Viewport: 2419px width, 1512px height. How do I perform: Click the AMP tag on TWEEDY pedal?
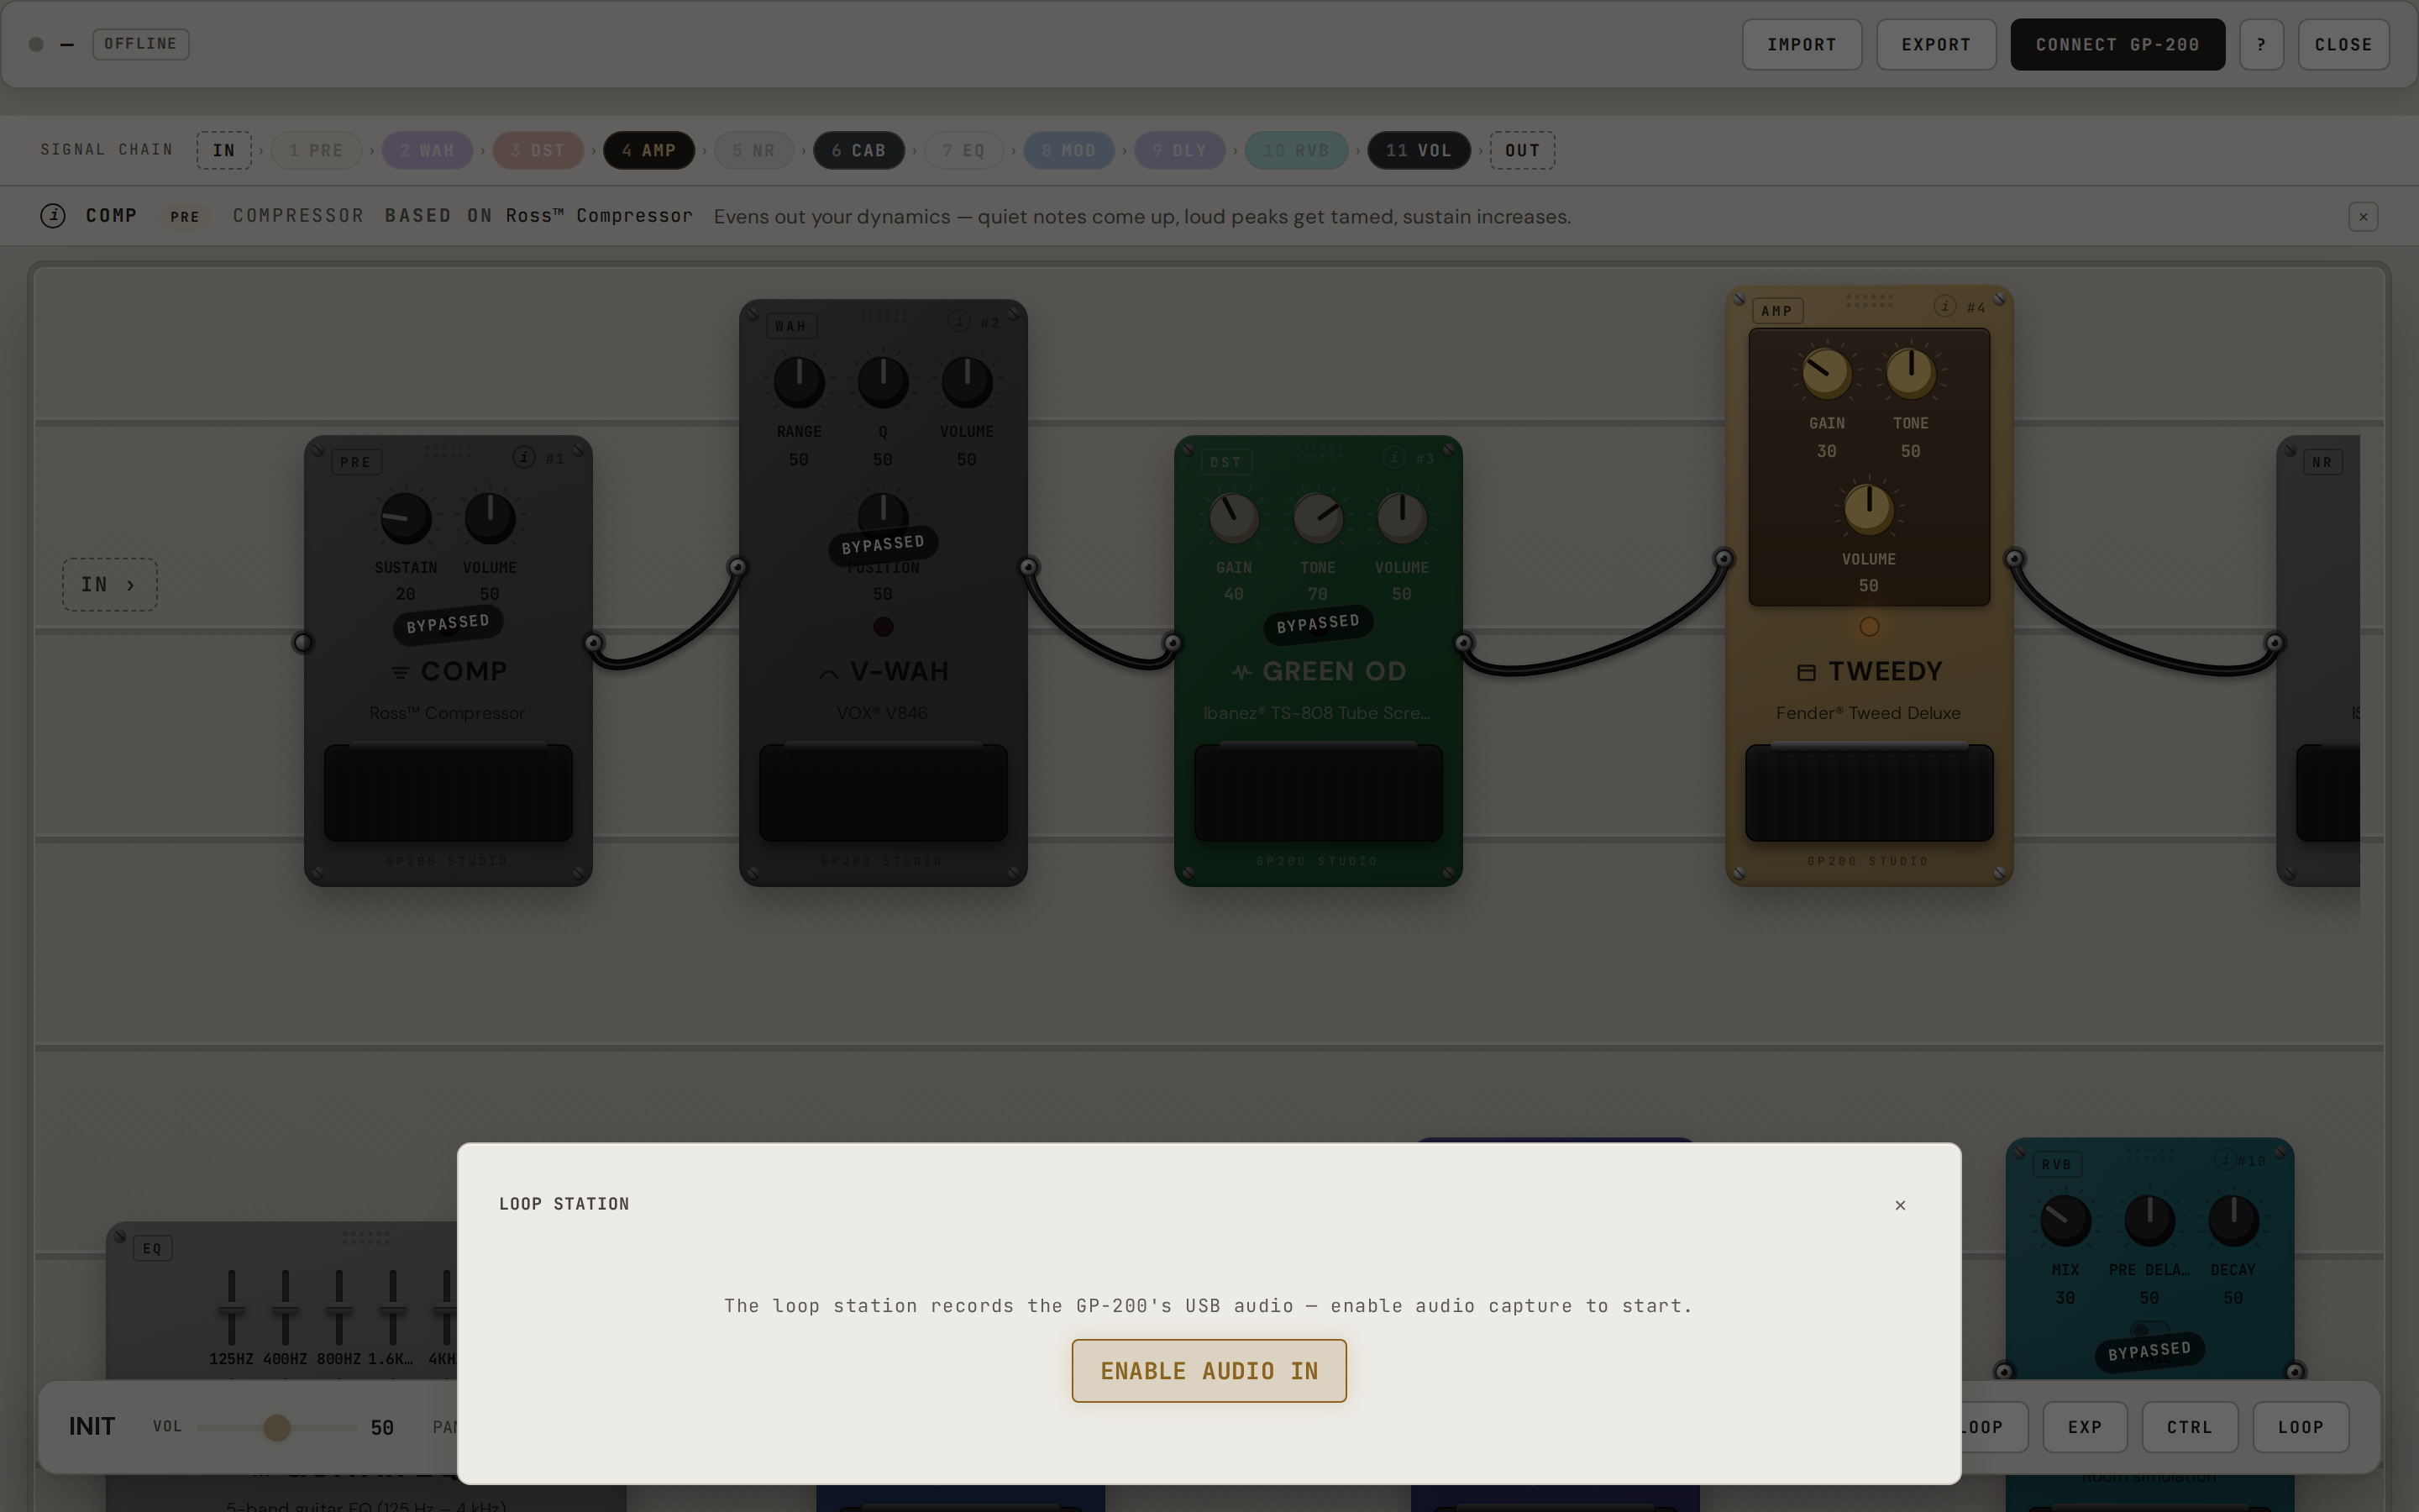[x=1776, y=311]
